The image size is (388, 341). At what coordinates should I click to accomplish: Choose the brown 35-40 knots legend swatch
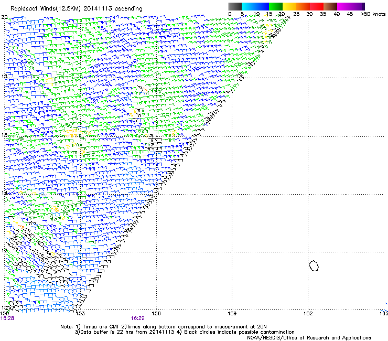point(330,6)
